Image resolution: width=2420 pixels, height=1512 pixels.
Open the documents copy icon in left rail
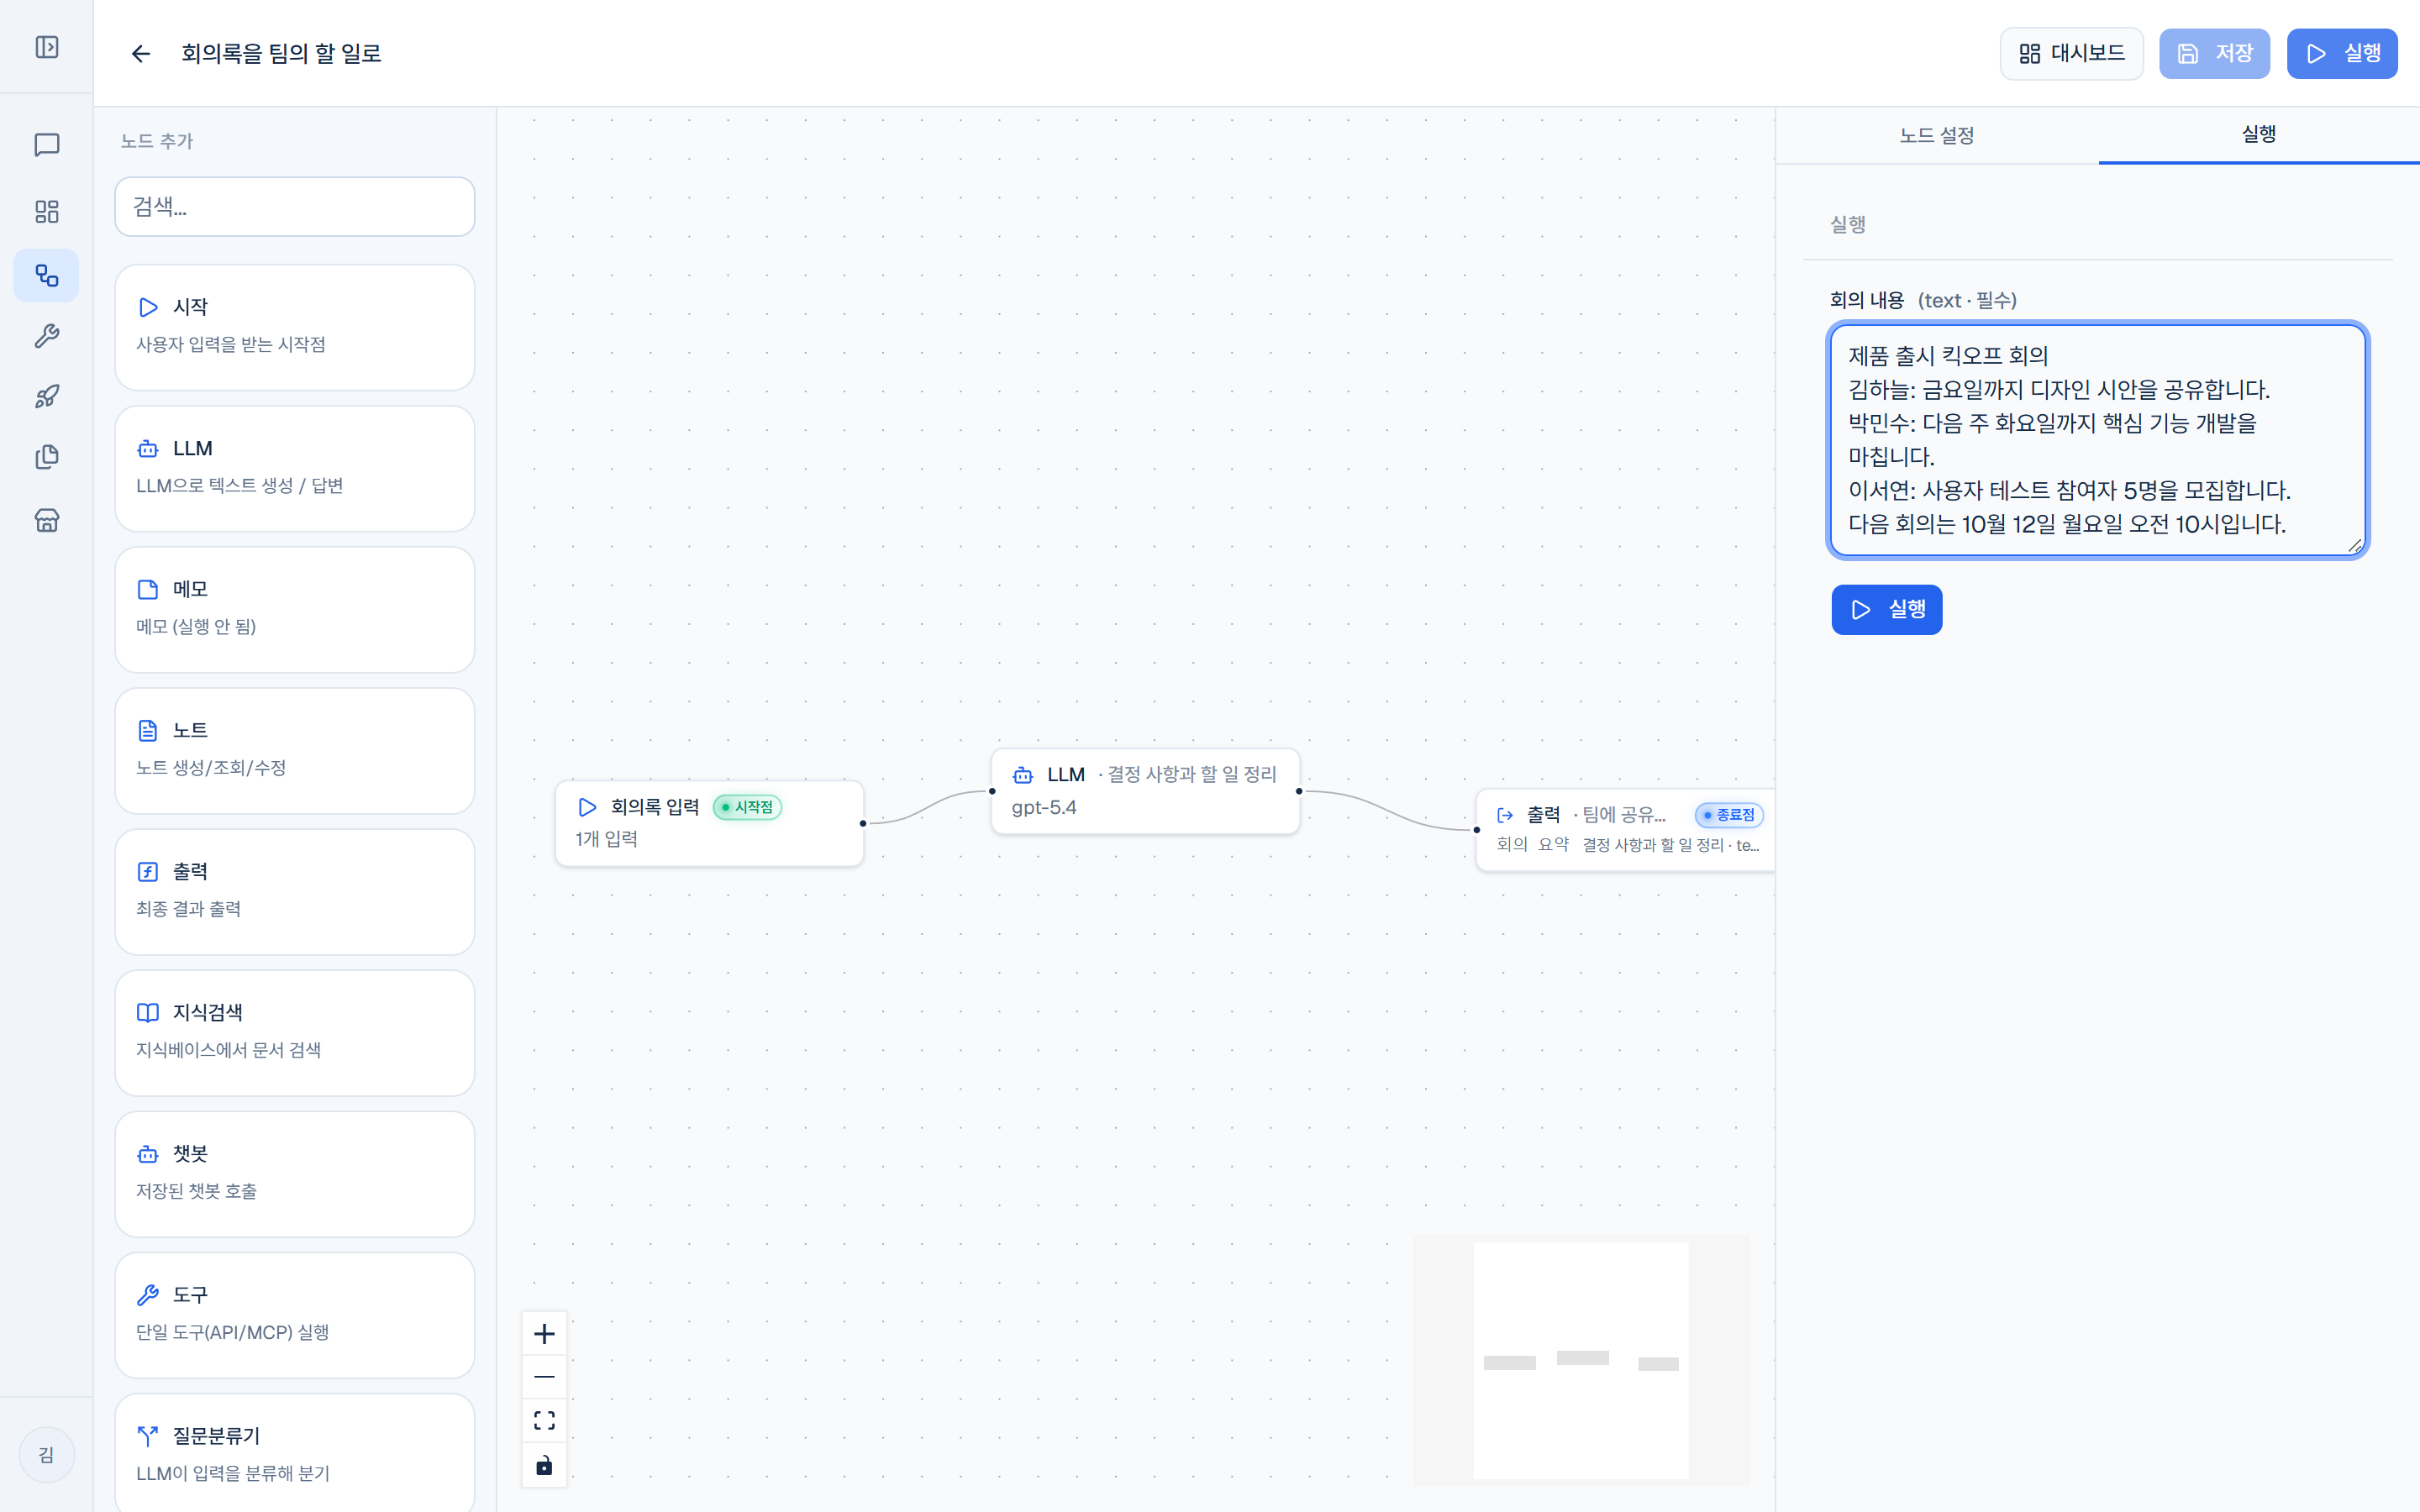click(x=47, y=457)
